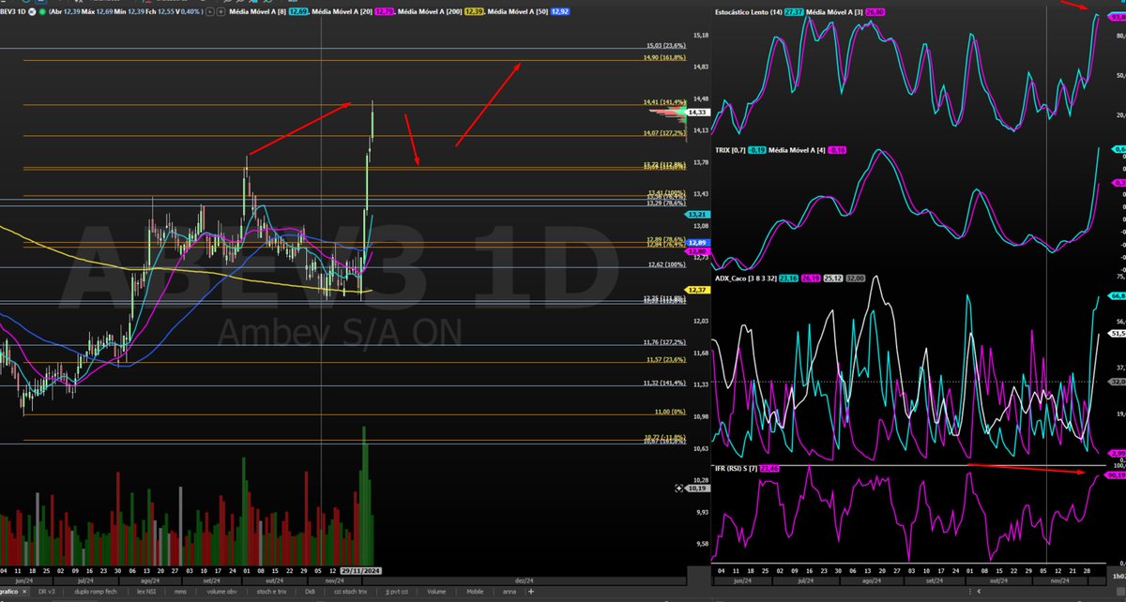Click the cyan 27,37 stochastic value
This screenshot has height=602, width=1126.
pyautogui.click(x=794, y=12)
